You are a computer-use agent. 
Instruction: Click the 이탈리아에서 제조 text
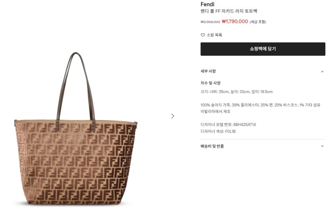coord(215,111)
